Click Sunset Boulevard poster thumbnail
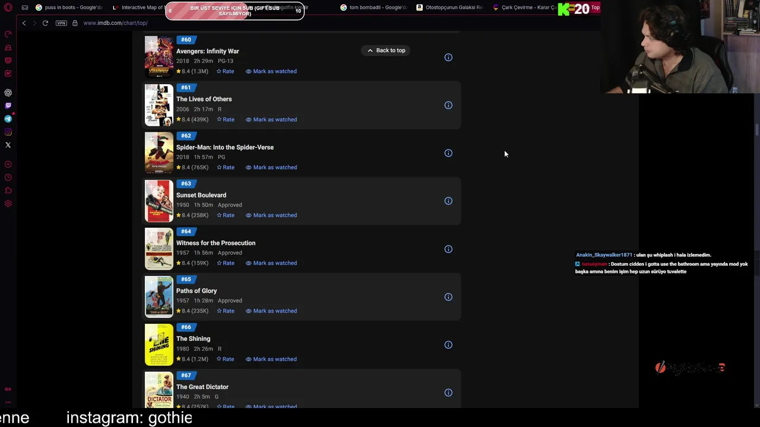Image resolution: width=760 pixels, height=427 pixels. (159, 201)
